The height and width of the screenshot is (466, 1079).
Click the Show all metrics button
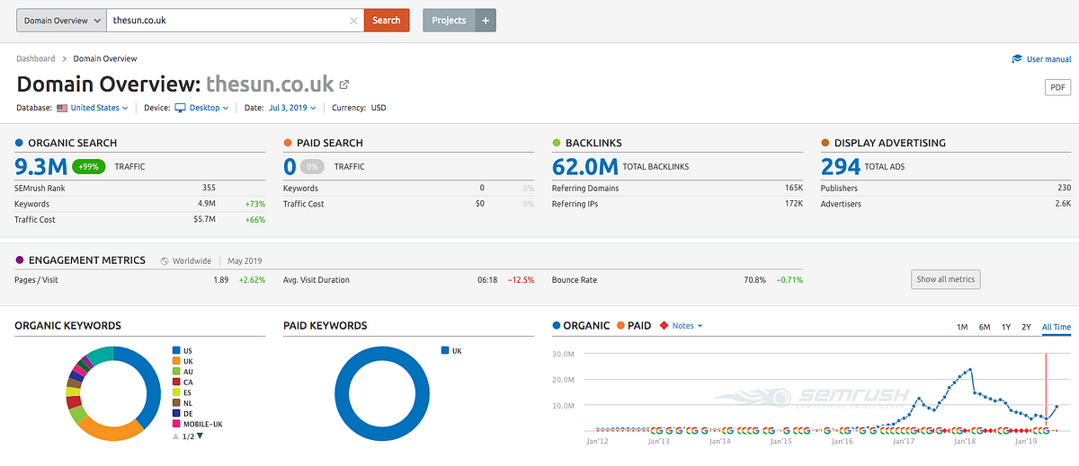coord(945,279)
